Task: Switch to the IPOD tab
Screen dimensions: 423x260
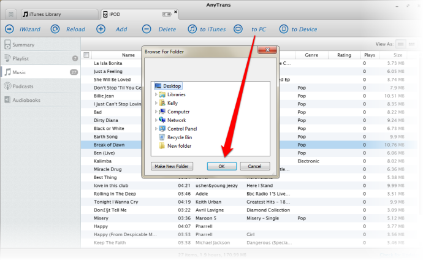Action: 139,14
